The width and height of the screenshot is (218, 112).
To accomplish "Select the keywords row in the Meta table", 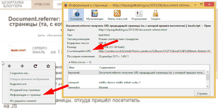I will coord(137,73).
